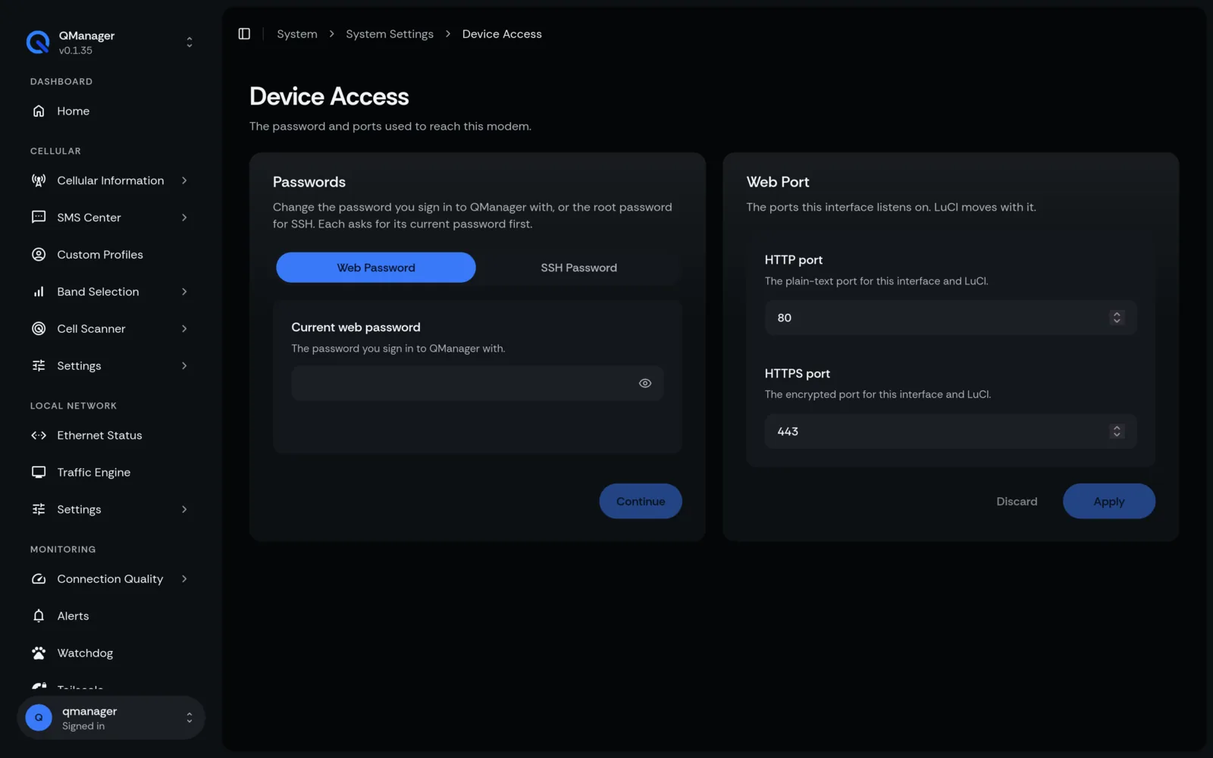
Task: Expand the Cellular Information submenu chevron
Action: click(x=184, y=180)
